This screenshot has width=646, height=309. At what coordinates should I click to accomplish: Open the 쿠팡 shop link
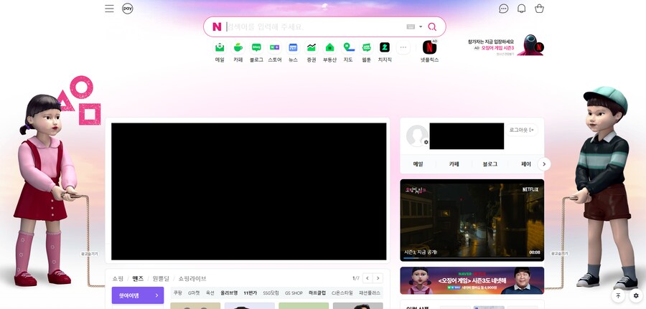pyautogui.click(x=177, y=293)
